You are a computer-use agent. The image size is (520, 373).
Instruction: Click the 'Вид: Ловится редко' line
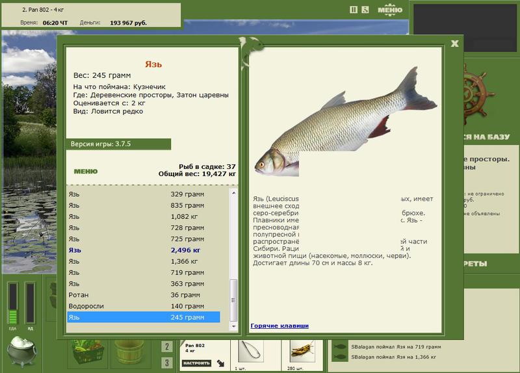point(108,111)
